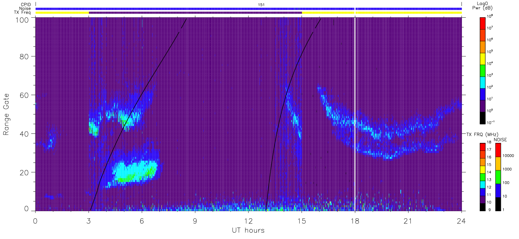Click the small echo near gate 36 at 1 UT
The height and width of the screenshot is (239, 519).
pos(51,142)
